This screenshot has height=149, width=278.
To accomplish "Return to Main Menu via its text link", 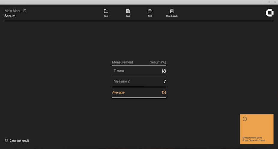I will coord(13,11).
